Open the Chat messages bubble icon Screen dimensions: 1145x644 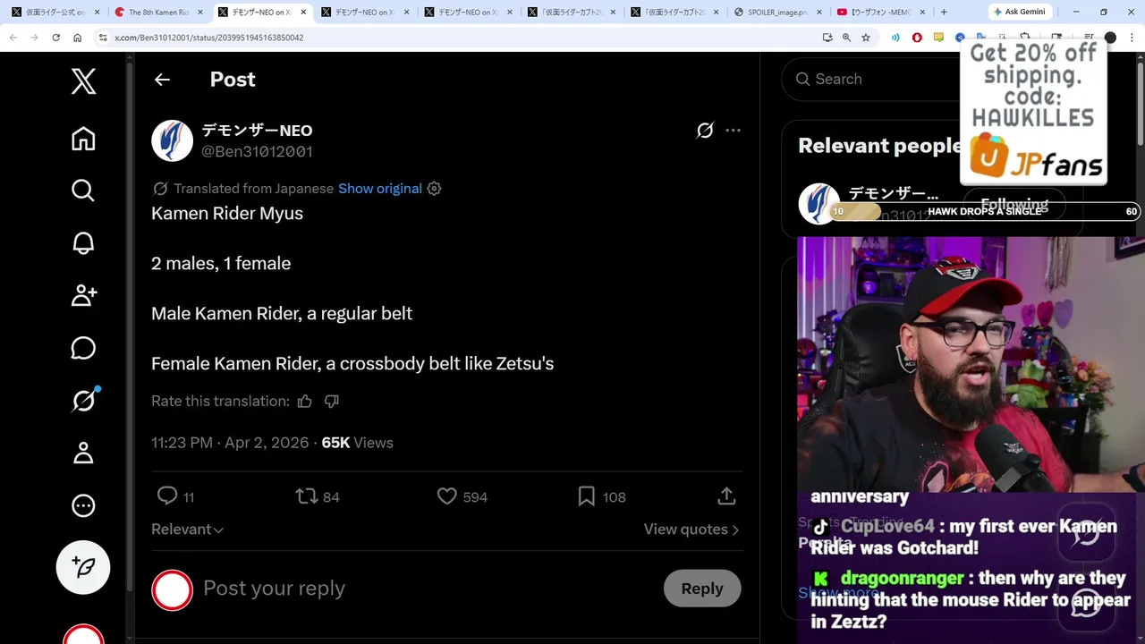tap(83, 348)
